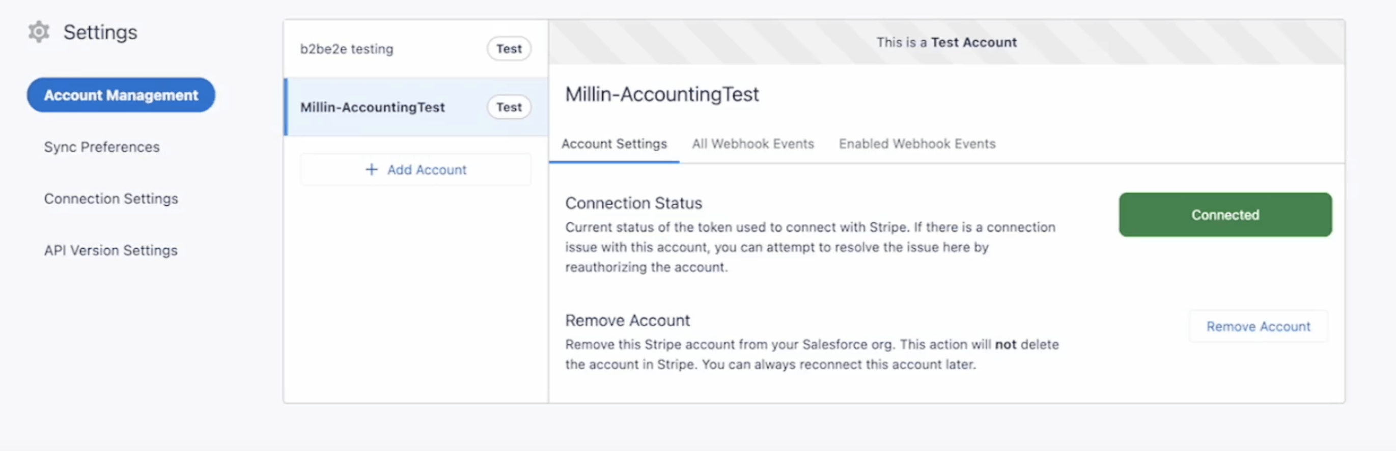Switch to the Account Settings tab
The height and width of the screenshot is (451, 1396).
click(613, 144)
